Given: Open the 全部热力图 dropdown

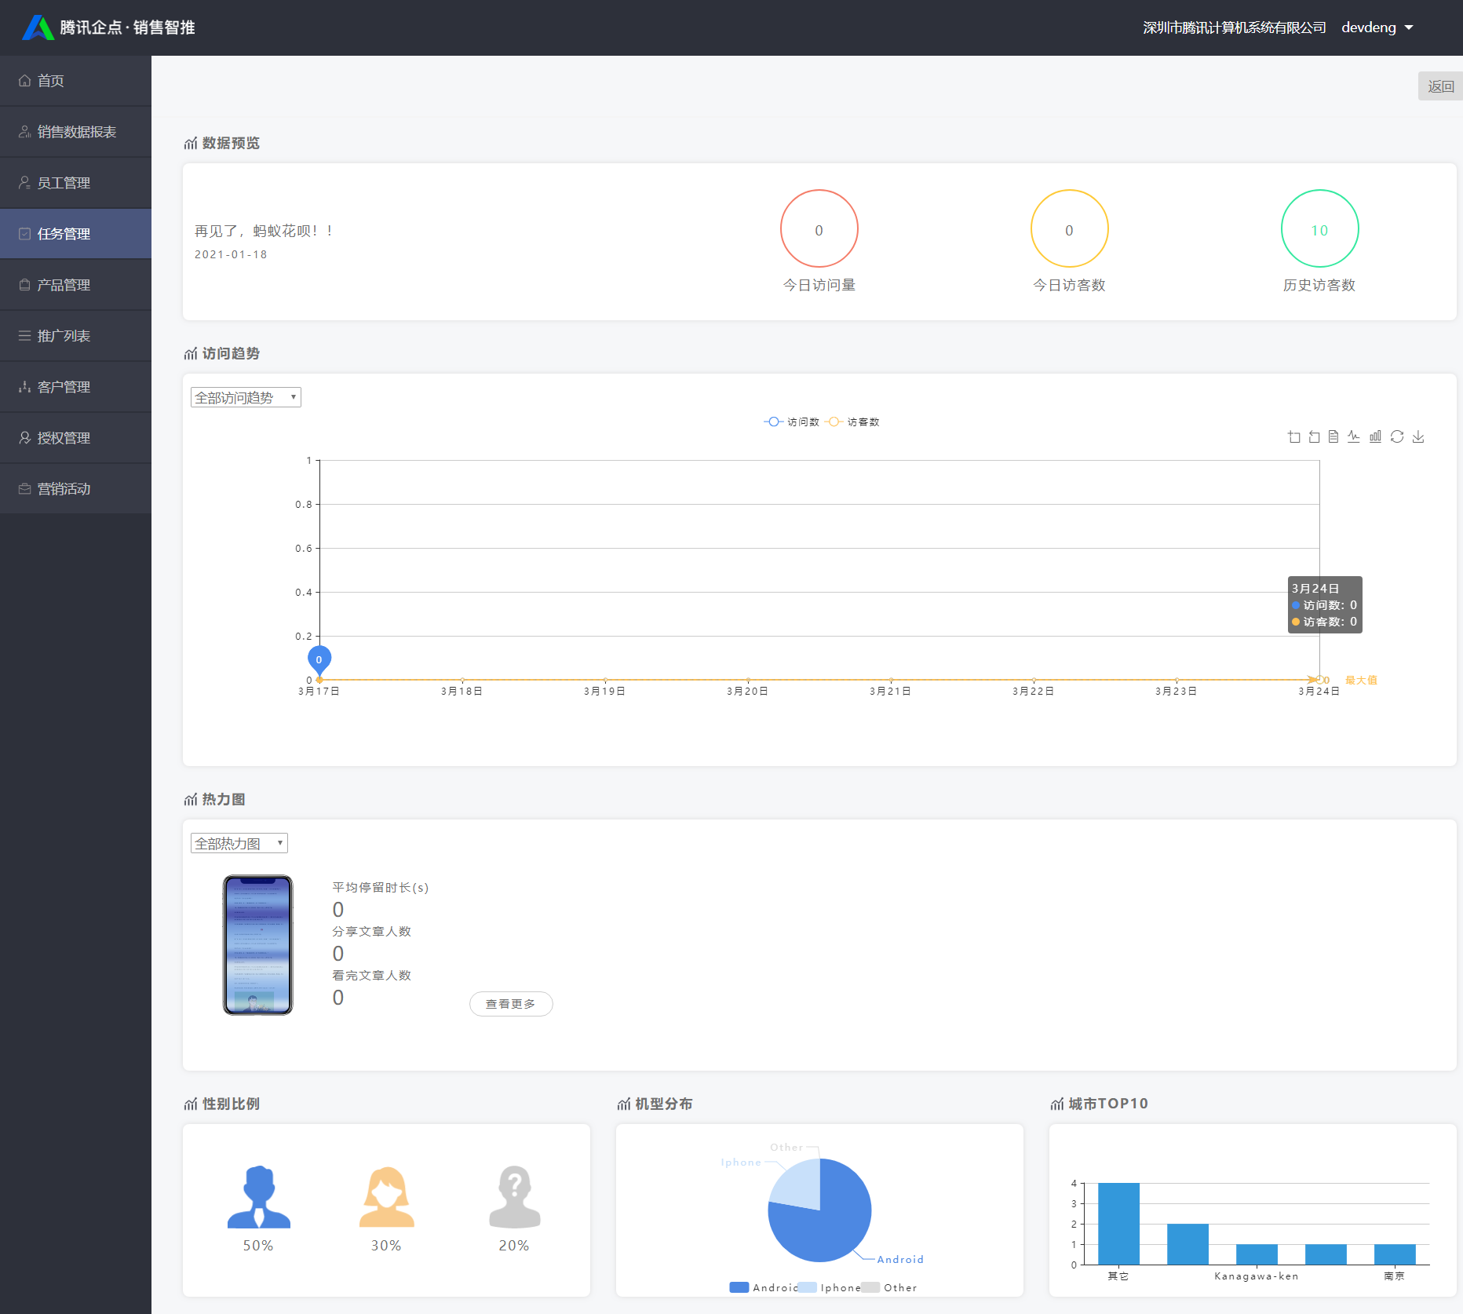Looking at the screenshot, I should pyautogui.click(x=239, y=844).
